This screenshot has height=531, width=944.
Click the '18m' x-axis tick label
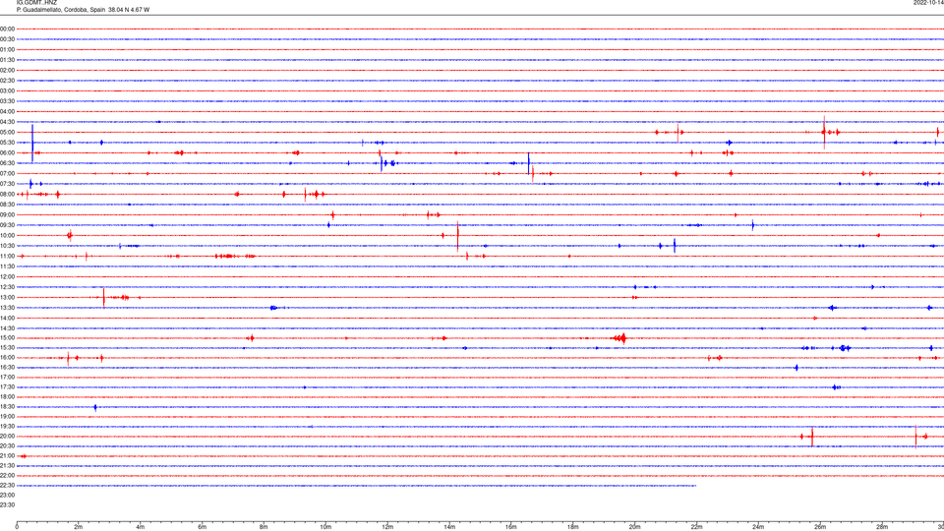pos(573,527)
